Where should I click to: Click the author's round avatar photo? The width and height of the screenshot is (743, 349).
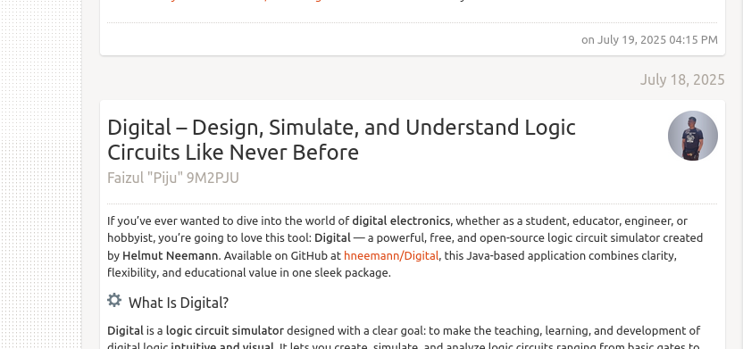[x=692, y=136]
